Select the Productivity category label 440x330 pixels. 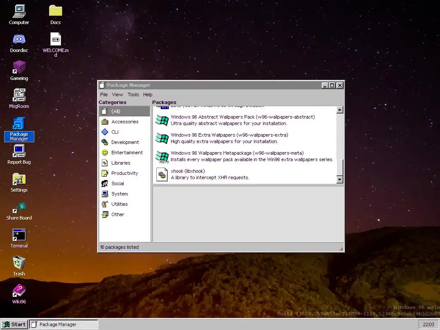(125, 173)
